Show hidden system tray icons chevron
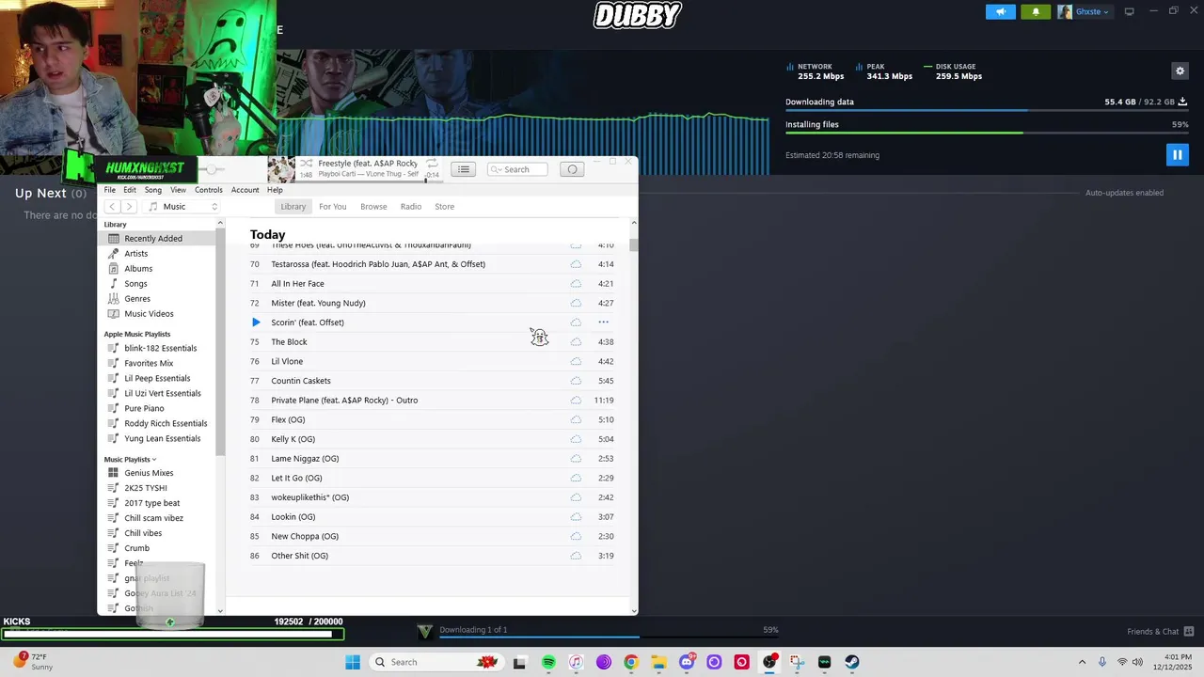Image resolution: width=1204 pixels, height=677 pixels. click(1082, 662)
